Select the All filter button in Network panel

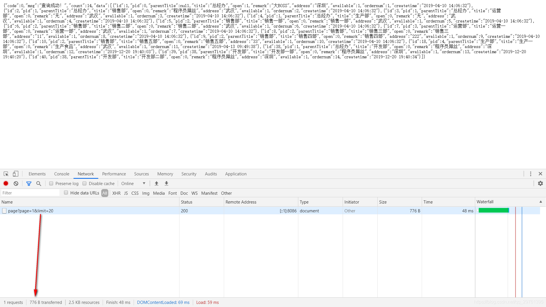pyautogui.click(x=105, y=193)
